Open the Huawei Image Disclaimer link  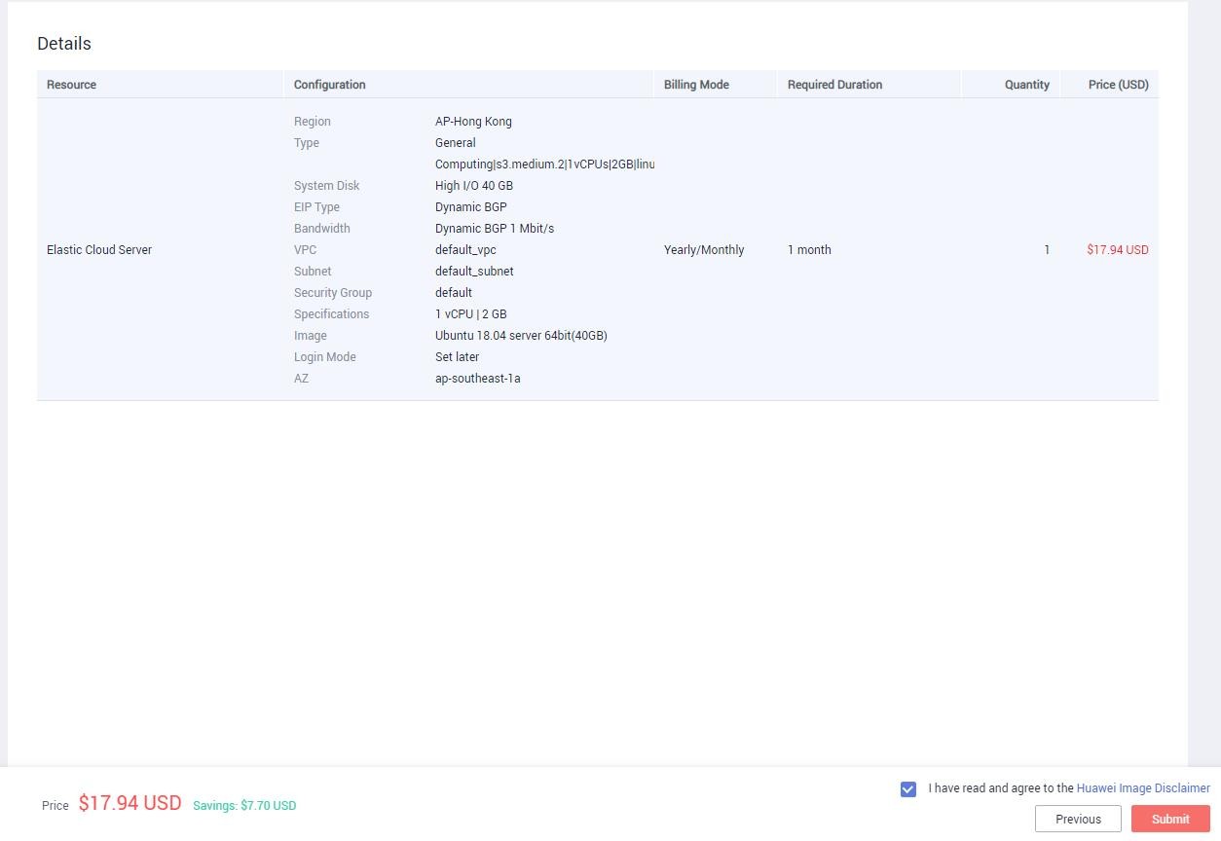(x=1142, y=787)
